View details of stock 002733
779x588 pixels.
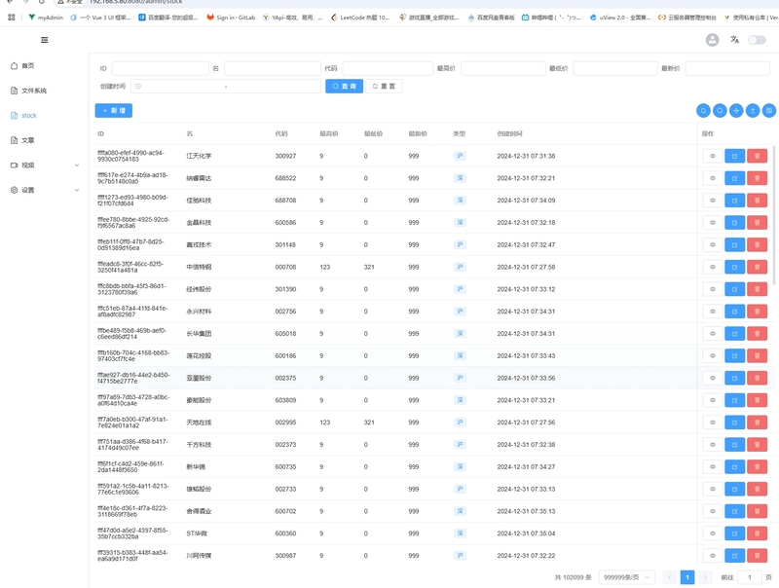(x=713, y=489)
